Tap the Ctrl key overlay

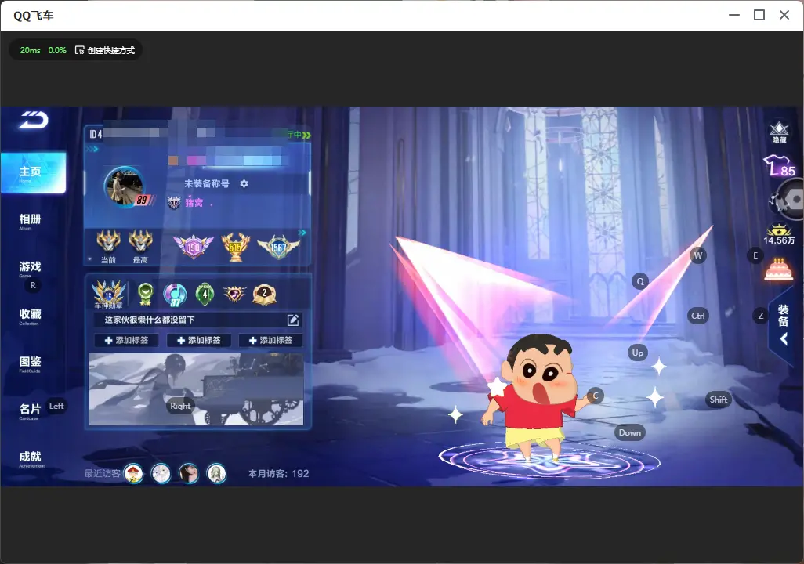coord(698,316)
